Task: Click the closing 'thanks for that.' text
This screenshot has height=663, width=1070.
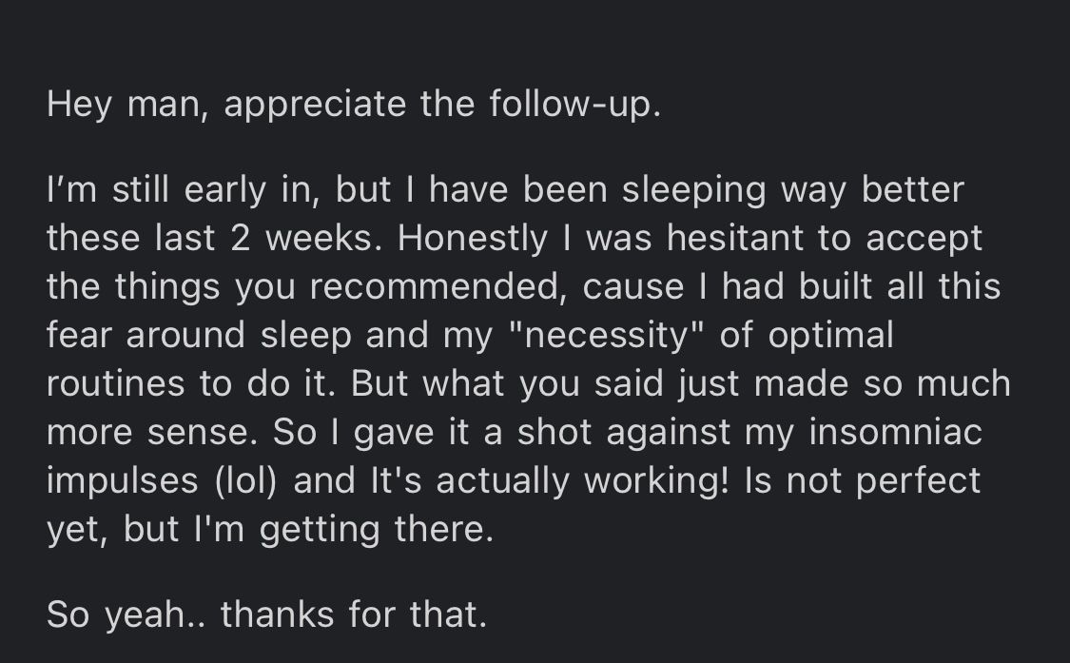Action: coord(354,614)
